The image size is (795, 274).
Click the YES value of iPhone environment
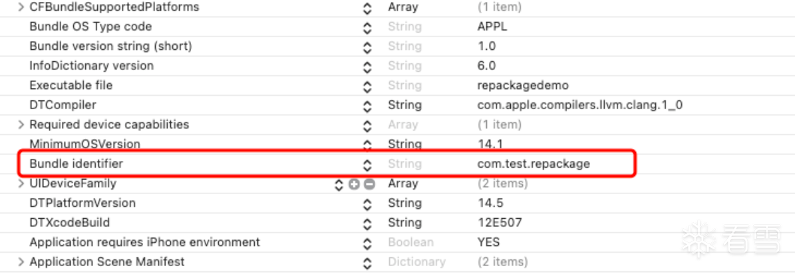point(488,243)
